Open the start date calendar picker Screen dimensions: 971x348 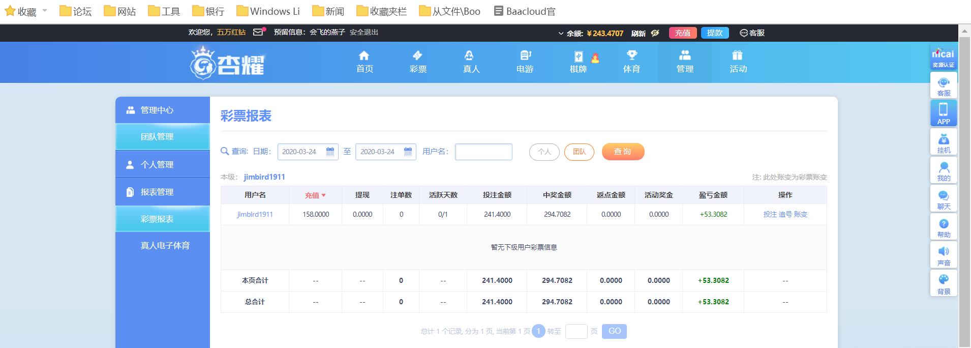click(x=330, y=152)
